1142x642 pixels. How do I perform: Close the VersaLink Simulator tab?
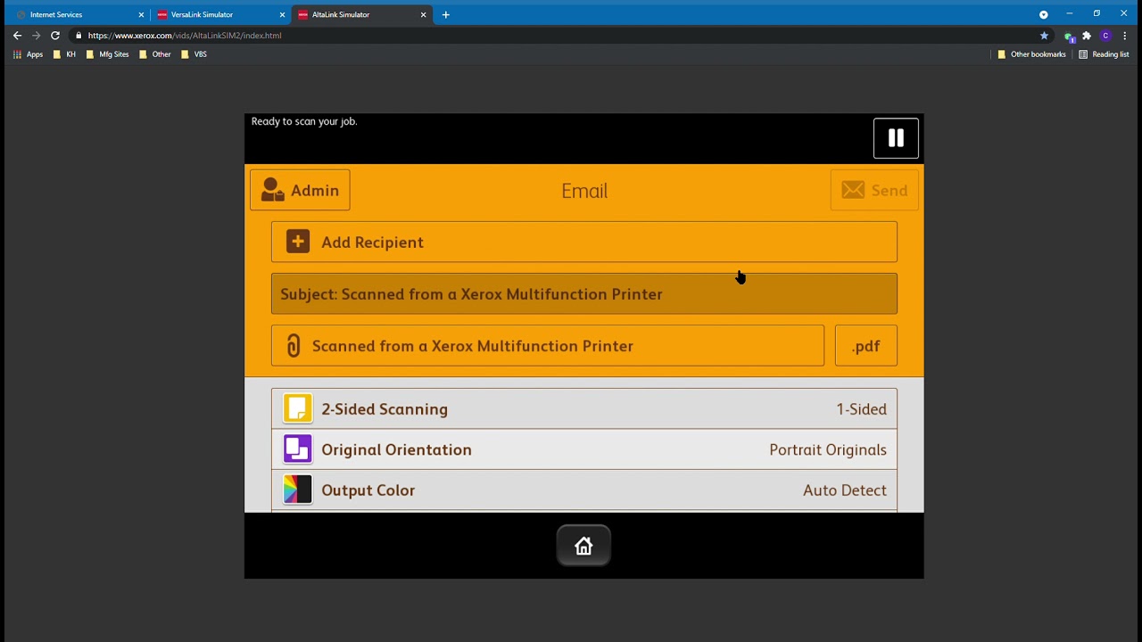(x=283, y=15)
